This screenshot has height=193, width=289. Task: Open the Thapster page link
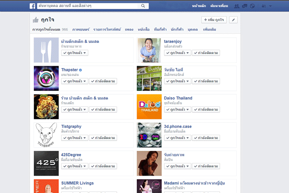[x=69, y=70]
